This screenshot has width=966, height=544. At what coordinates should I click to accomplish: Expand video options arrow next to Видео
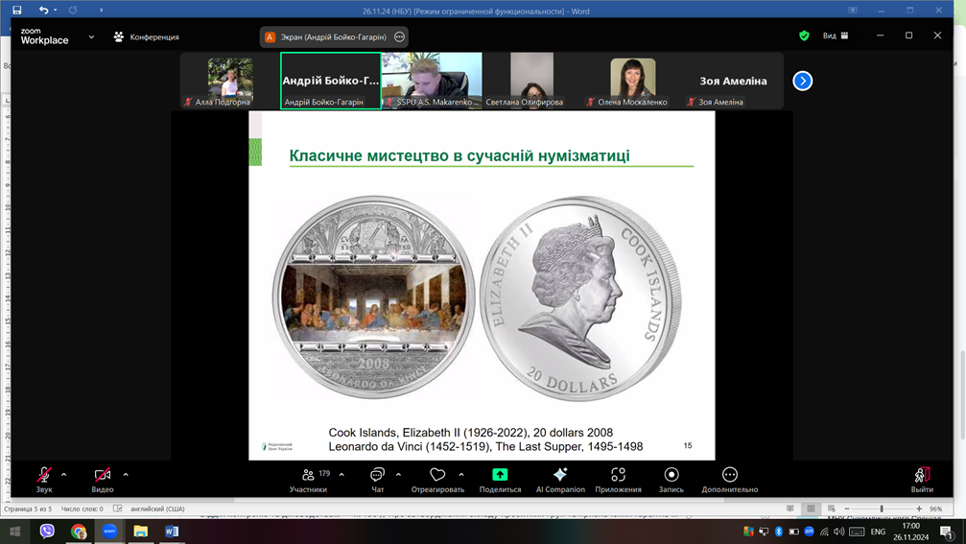pyautogui.click(x=126, y=474)
